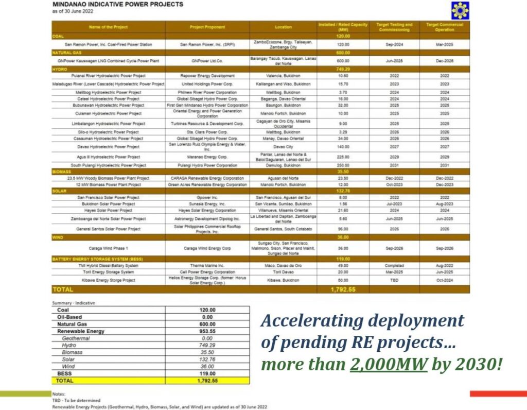The width and height of the screenshot is (527, 410).
Task: Click the 1,792.55 value in the main table's brown row
Action: [343, 289]
